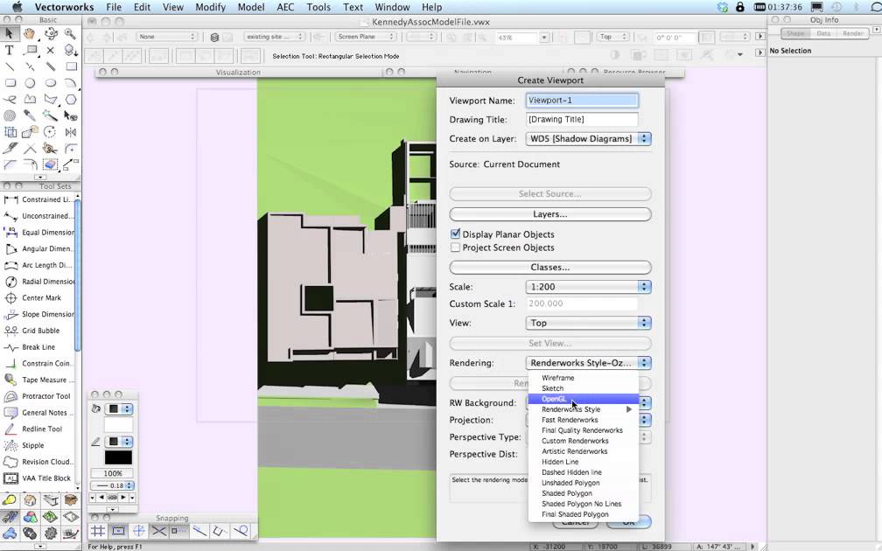Click the white fill color swatch
Image resolution: width=882 pixels, height=551 pixels.
pyautogui.click(x=118, y=424)
